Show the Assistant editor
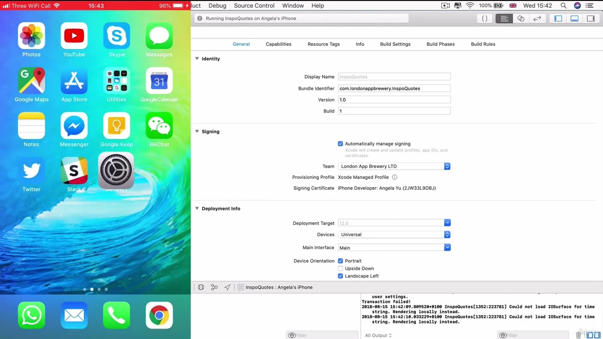Viewport: 603px width, 339px height. (x=521, y=18)
